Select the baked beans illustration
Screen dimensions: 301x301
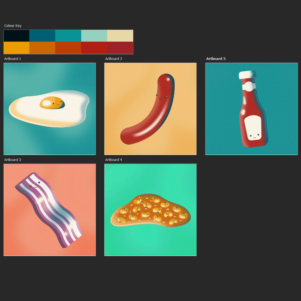[150, 210]
